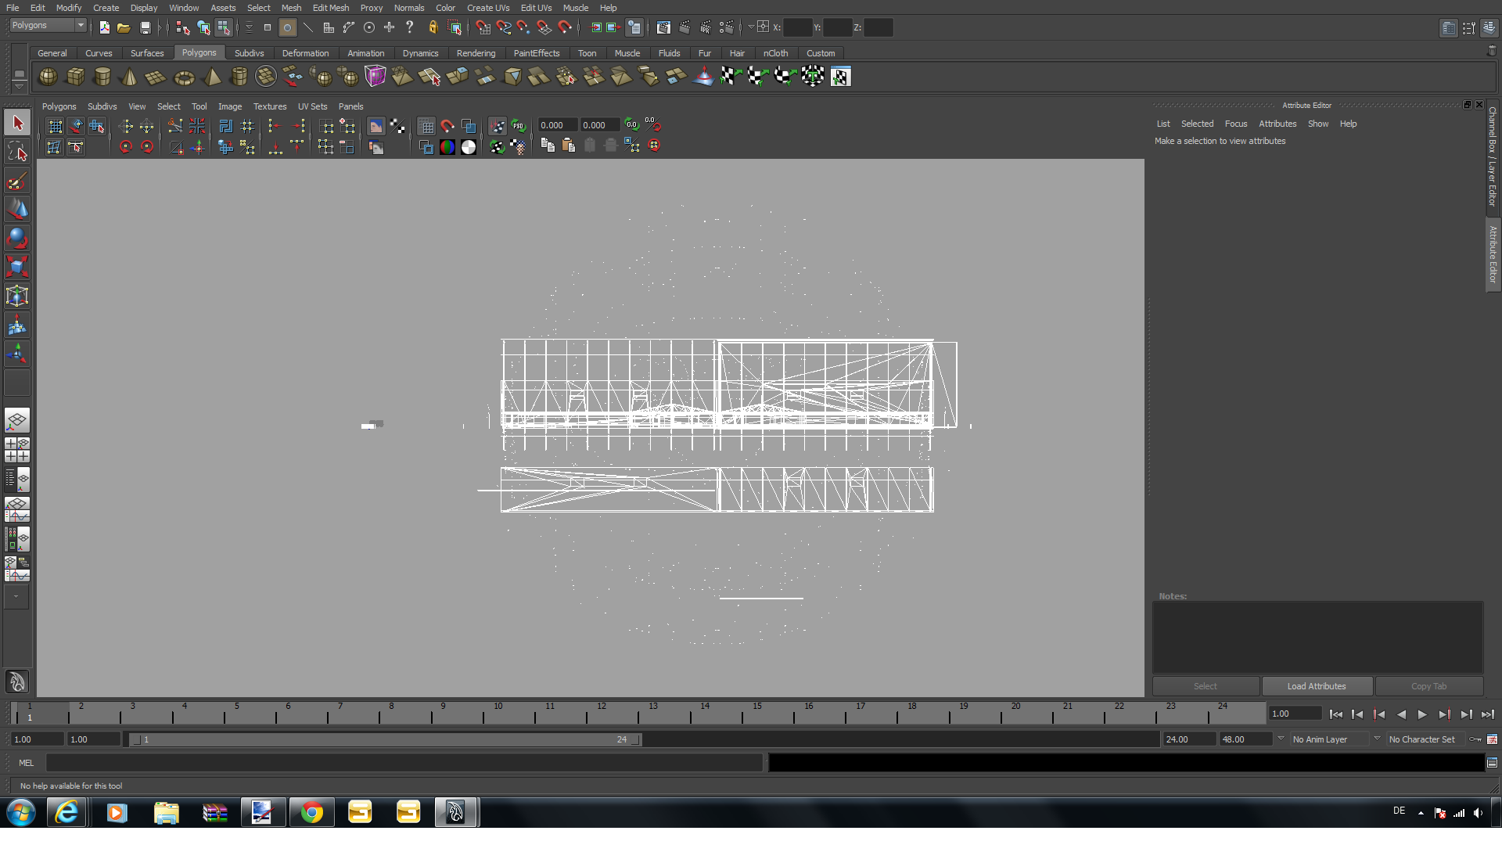Screen dimensions: 1502x845
Task: Click the playback range slider bar
Action: click(383, 739)
